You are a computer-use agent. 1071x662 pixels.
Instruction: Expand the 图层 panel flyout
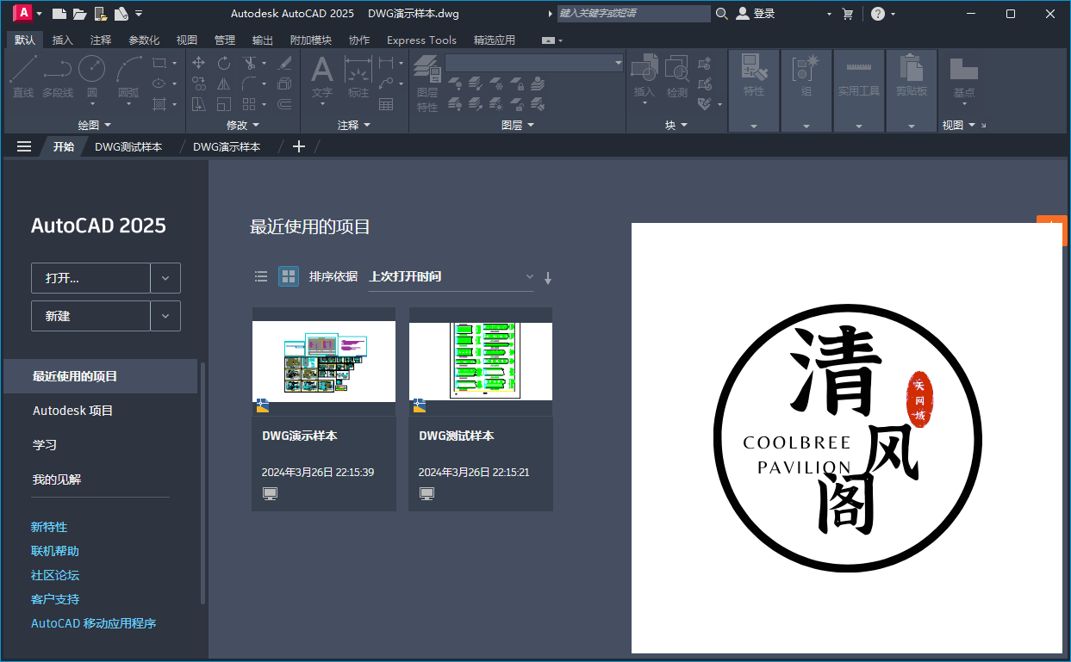coord(518,125)
